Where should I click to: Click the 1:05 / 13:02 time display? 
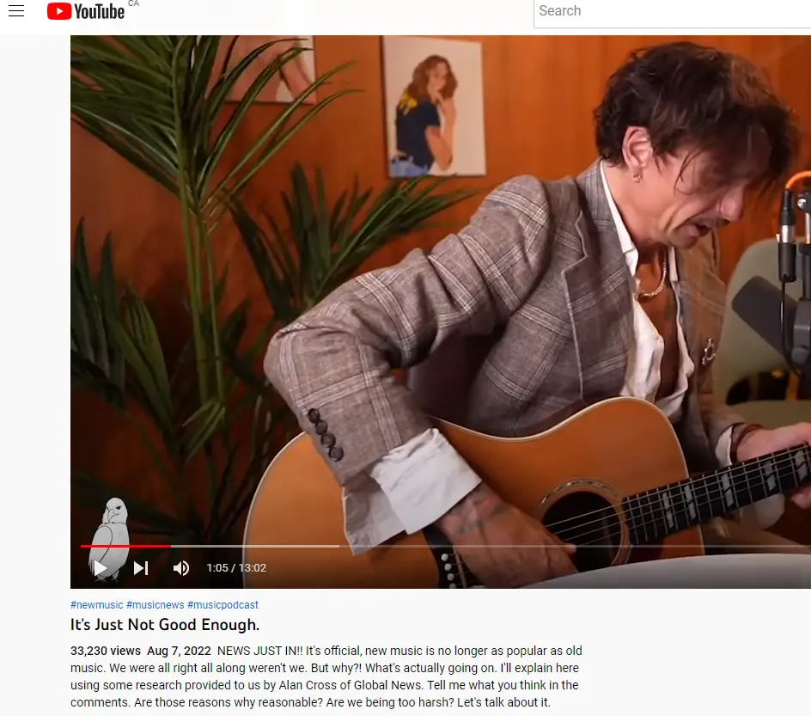coord(236,568)
